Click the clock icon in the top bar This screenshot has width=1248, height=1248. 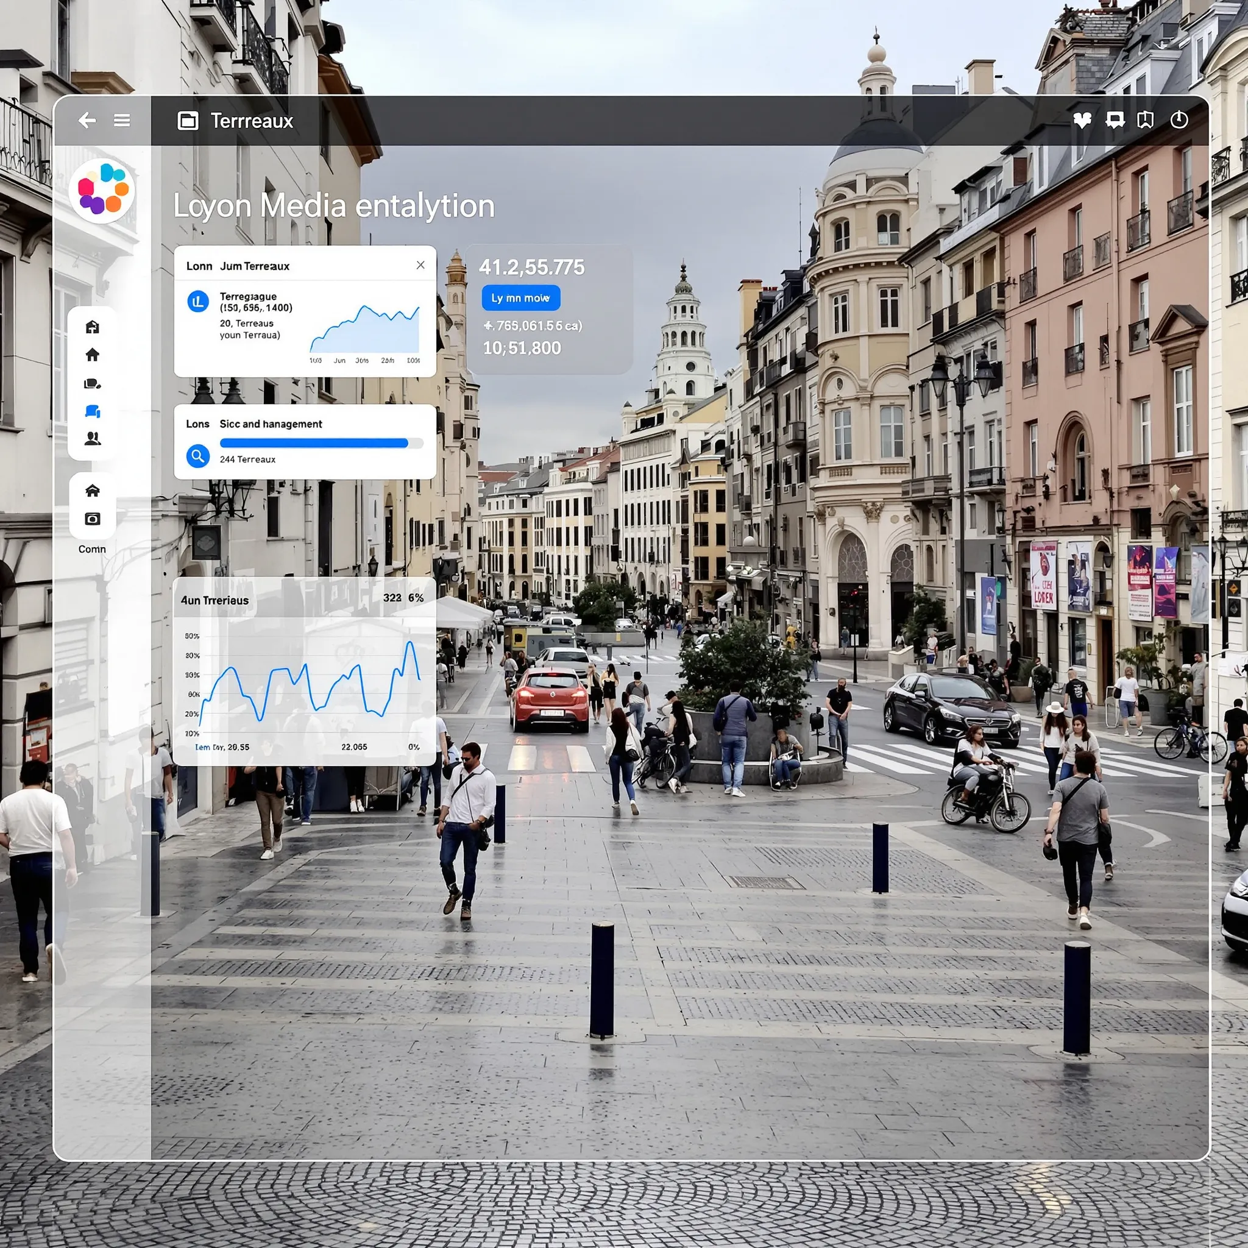coord(1179,120)
